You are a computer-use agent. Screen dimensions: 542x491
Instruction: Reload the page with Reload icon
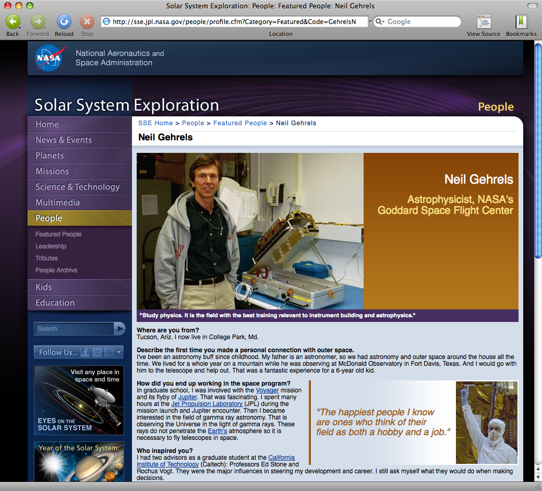click(64, 22)
